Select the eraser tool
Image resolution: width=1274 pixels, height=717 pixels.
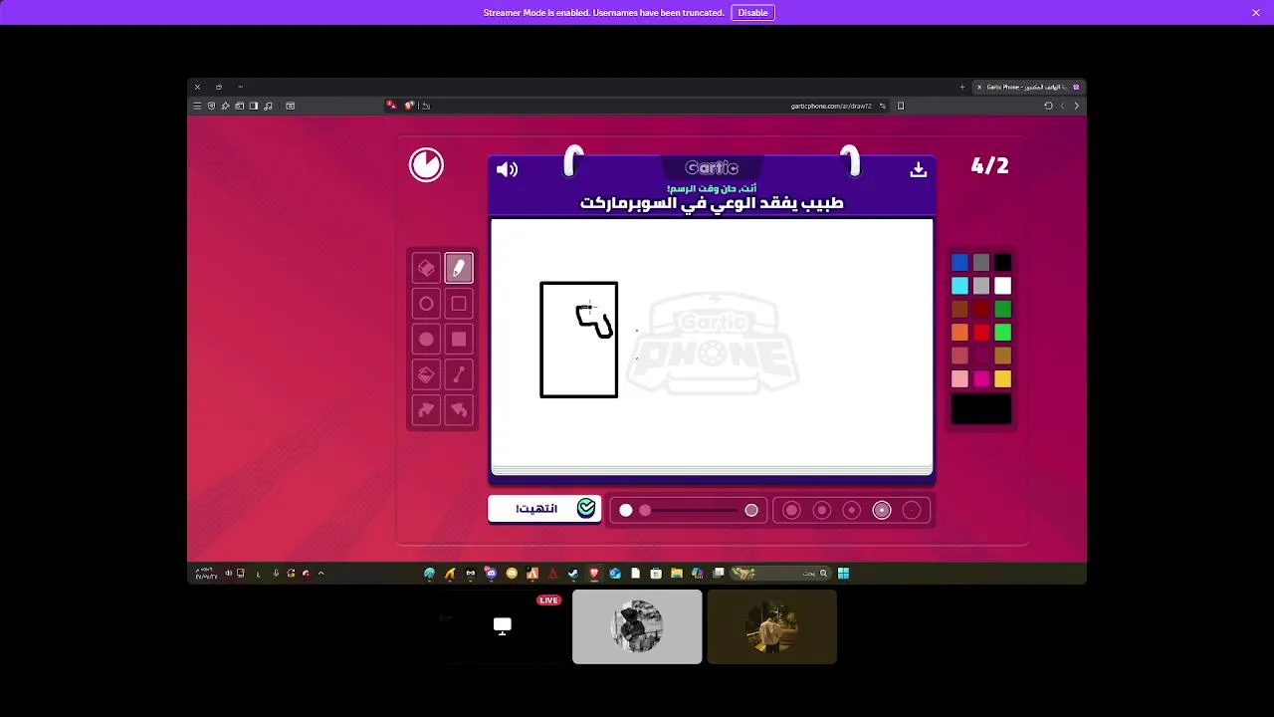click(426, 268)
